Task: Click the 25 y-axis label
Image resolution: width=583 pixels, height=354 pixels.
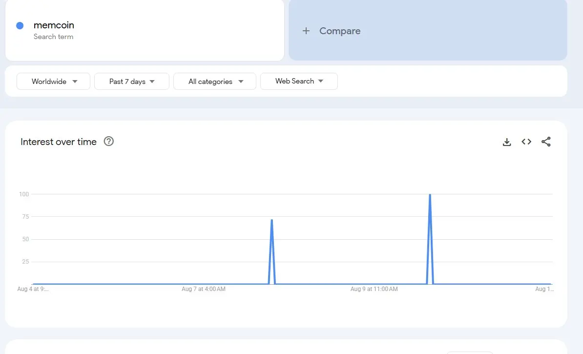Action: point(25,262)
